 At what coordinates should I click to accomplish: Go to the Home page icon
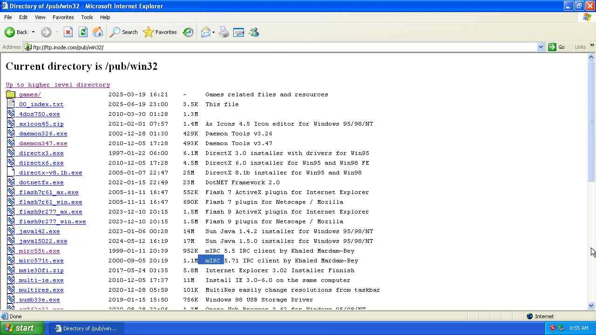pos(98,32)
